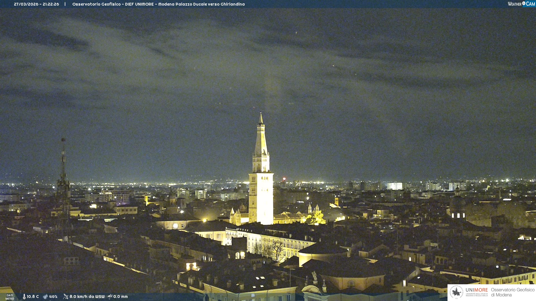Click the WeatherCam logo

pyautogui.click(x=521, y=4)
